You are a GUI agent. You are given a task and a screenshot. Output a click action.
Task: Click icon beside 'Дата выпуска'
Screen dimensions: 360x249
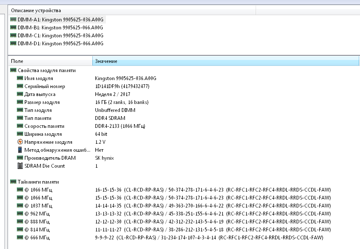[x=20, y=94]
